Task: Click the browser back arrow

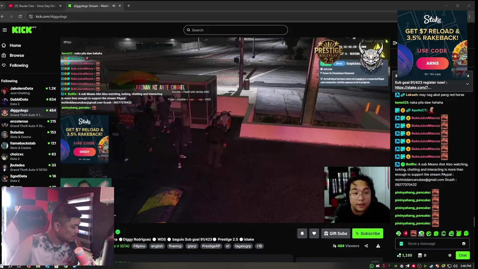Action: point(2,16)
